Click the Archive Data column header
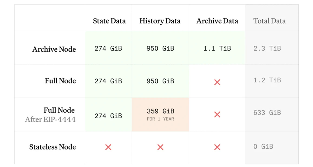313x167 pixels. click(217, 21)
